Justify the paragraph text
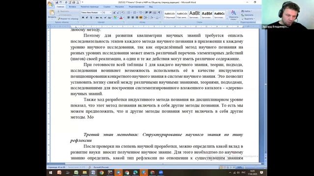 [141, 18]
